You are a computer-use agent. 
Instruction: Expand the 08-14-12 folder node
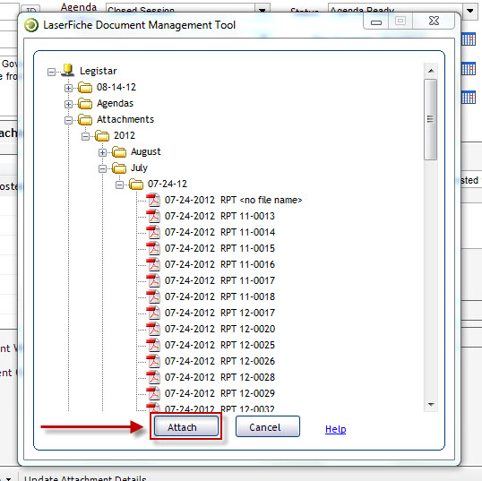68,88
